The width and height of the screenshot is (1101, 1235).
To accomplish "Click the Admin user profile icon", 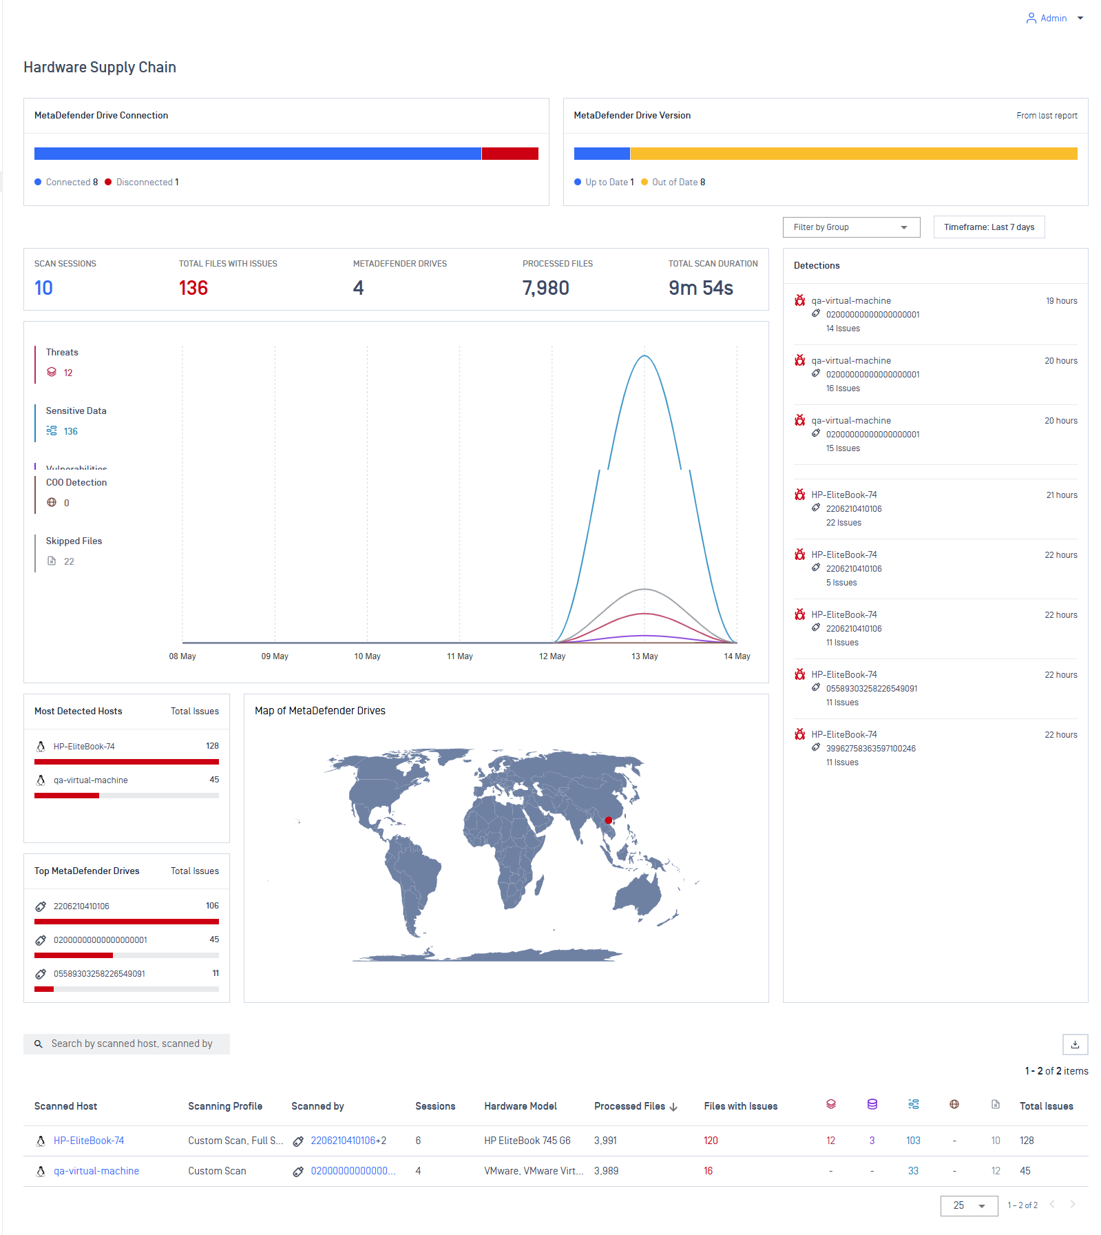I will click(x=1031, y=19).
